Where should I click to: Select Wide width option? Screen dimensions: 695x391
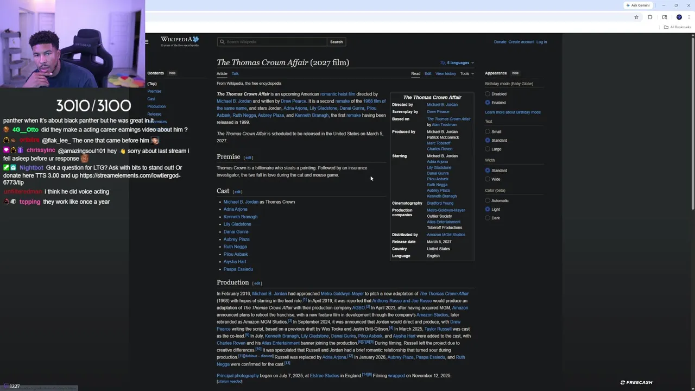click(x=488, y=179)
